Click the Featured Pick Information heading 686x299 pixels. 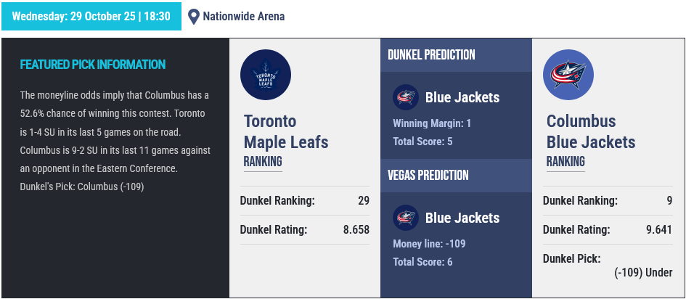93,65
